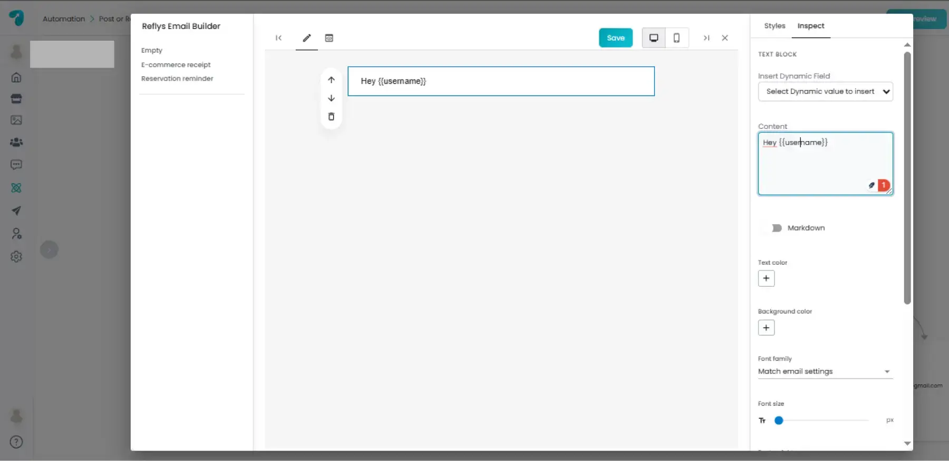949x461 pixels.
Task: Switch to the Inspect tab
Action: coord(810,26)
